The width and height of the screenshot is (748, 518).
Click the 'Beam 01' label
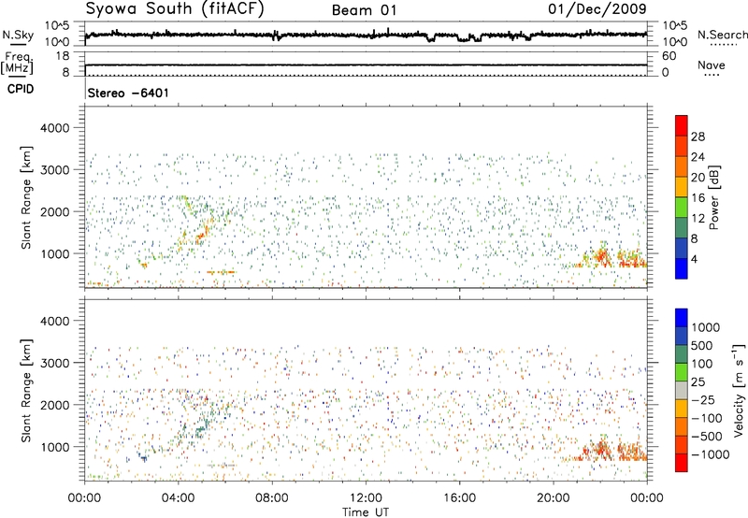click(364, 10)
